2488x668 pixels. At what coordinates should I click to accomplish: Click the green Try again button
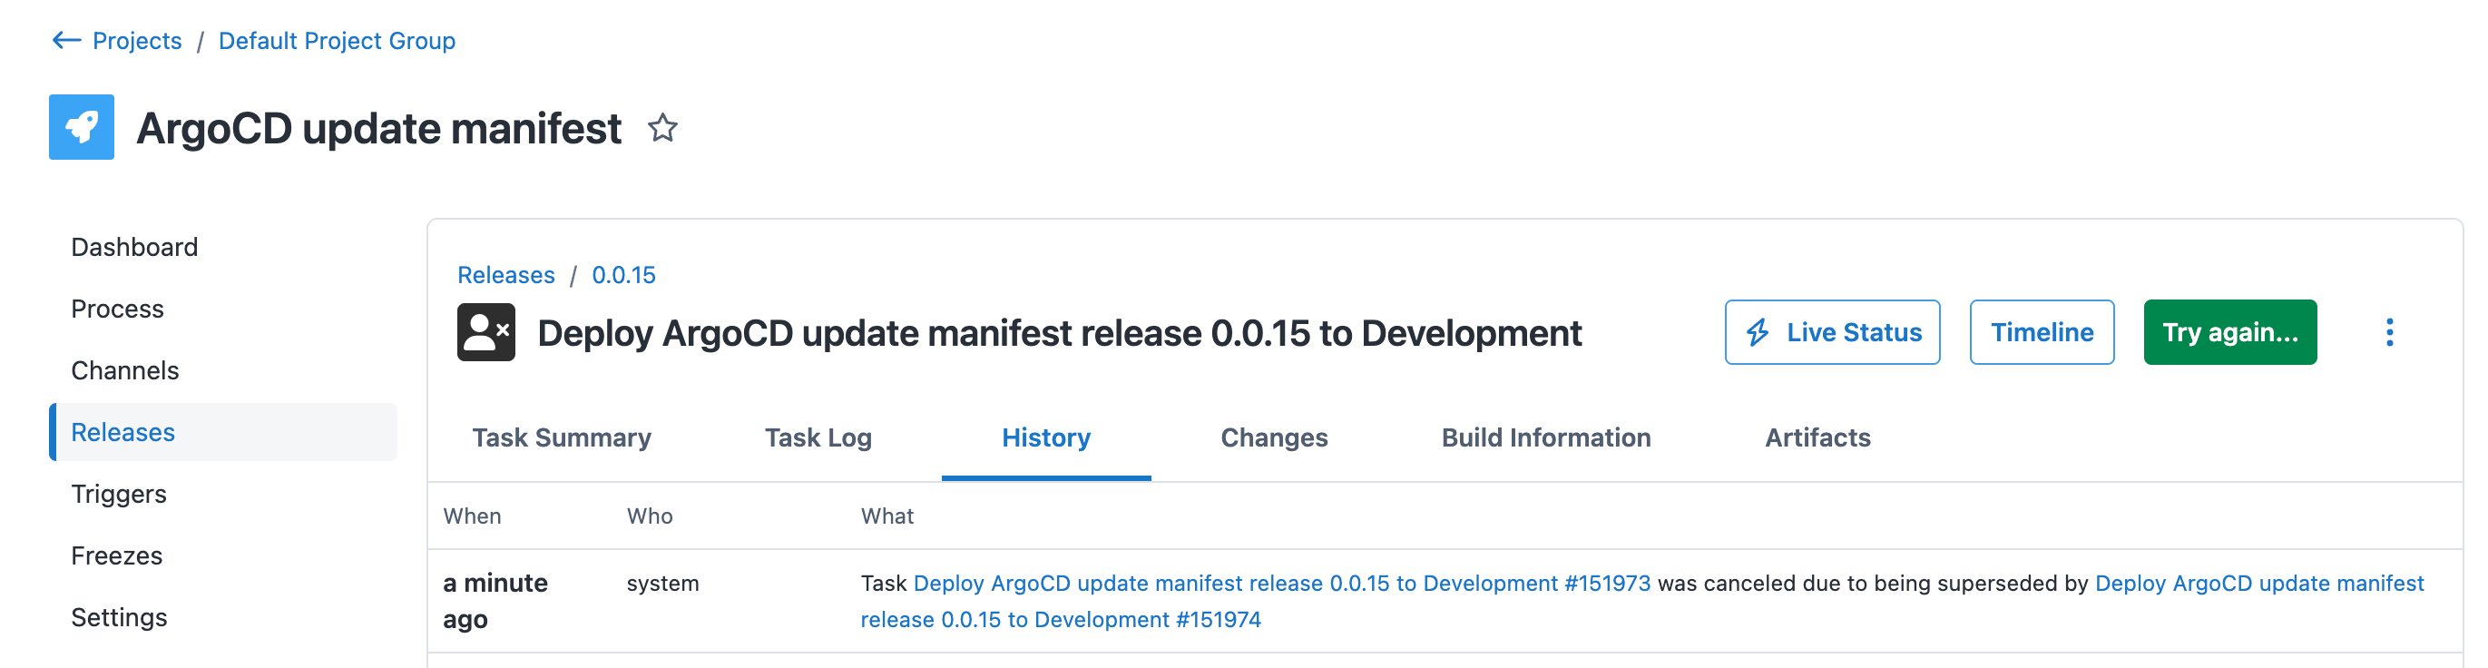(x=2229, y=332)
